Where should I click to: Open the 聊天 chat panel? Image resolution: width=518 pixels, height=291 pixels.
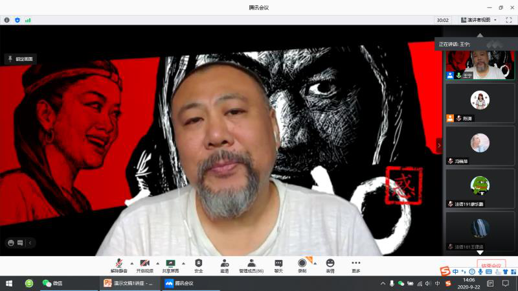tap(278, 264)
